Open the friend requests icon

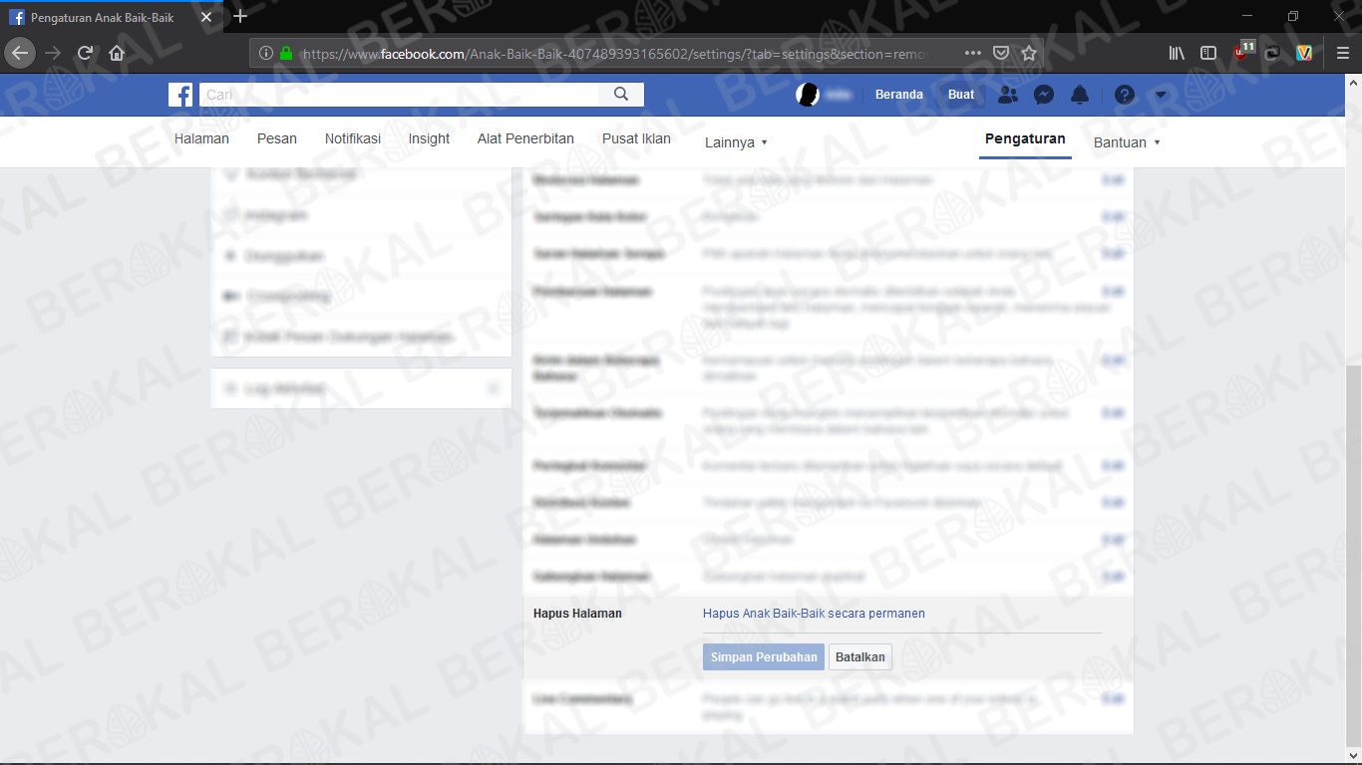click(1007, 95)
